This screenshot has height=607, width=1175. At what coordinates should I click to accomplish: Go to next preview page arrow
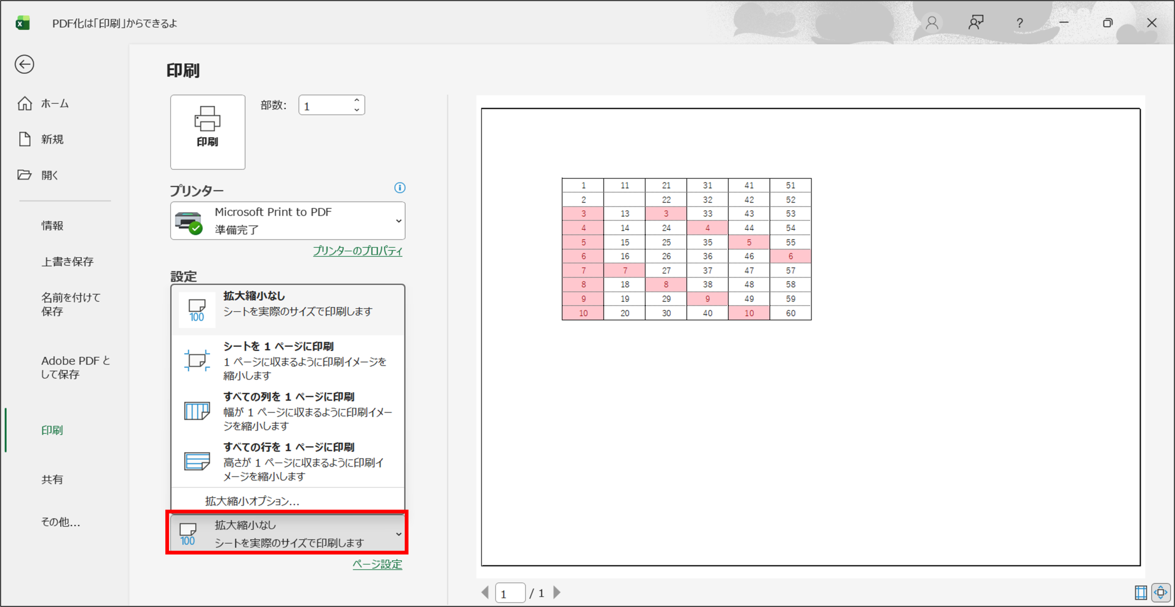[x=557, y=592]
